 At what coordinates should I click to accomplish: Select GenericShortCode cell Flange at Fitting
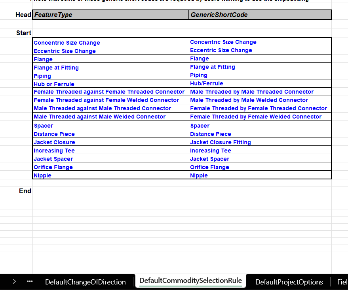[x=260, y=67]
